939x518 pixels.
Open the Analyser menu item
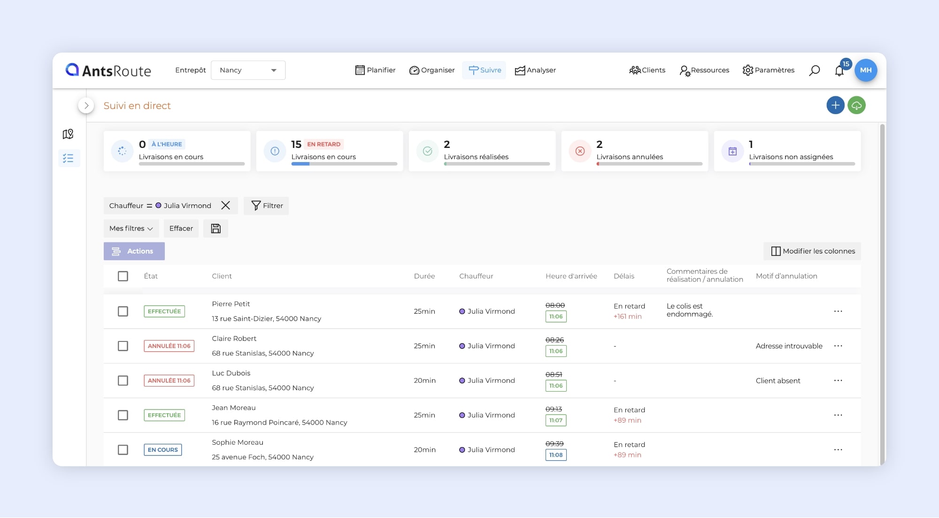535,70
